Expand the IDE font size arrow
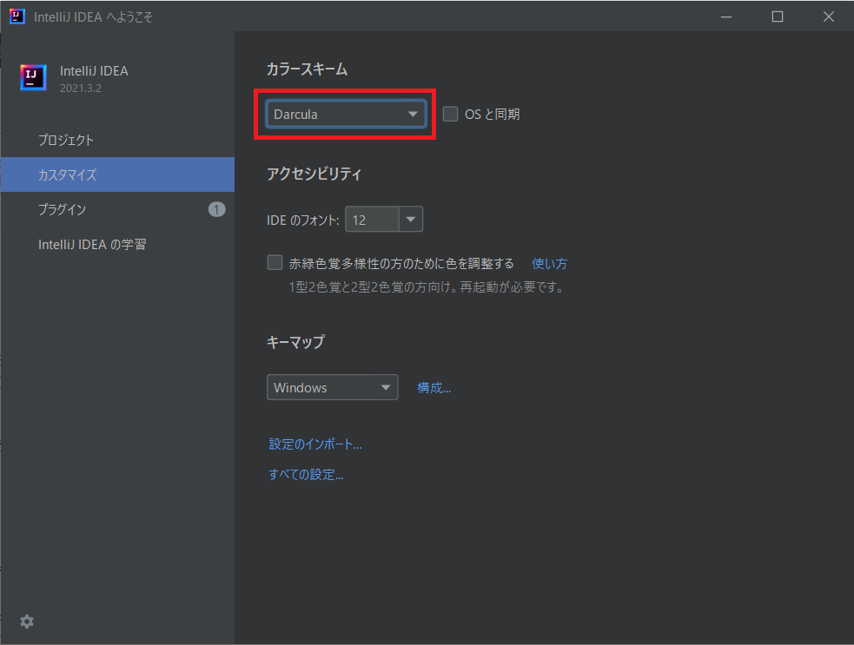 (x=411, y=220)
